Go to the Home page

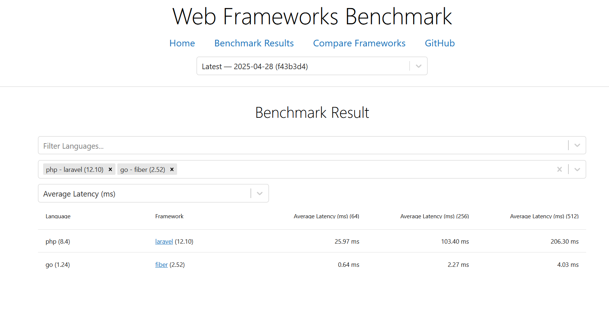pos(182,43)
